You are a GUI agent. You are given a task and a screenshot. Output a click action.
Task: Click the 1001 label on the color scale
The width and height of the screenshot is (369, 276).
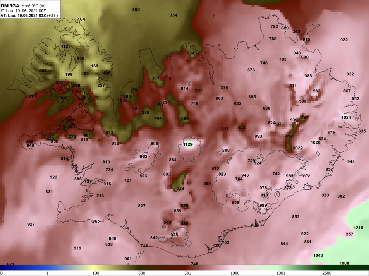pos(281,273)
